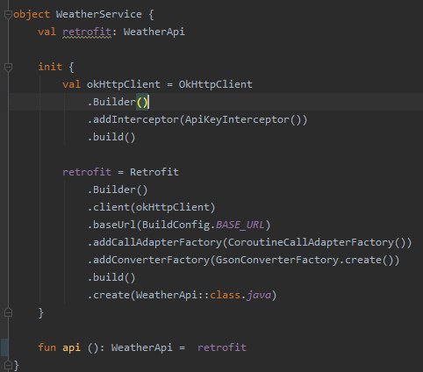Click the italic 'java' property

click(259, 295)
